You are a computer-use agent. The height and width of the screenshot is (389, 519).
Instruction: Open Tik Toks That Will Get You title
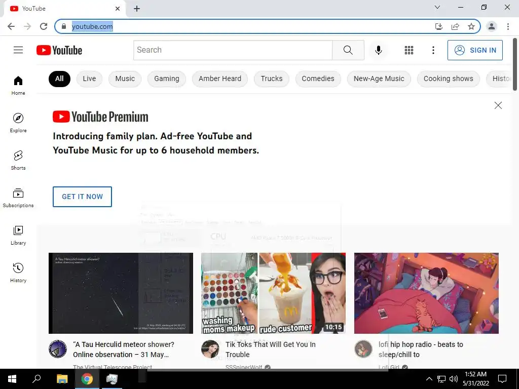pyautogui.click(x=271, y=349)
